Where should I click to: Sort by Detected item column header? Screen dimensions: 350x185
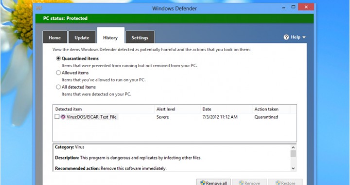104,109
